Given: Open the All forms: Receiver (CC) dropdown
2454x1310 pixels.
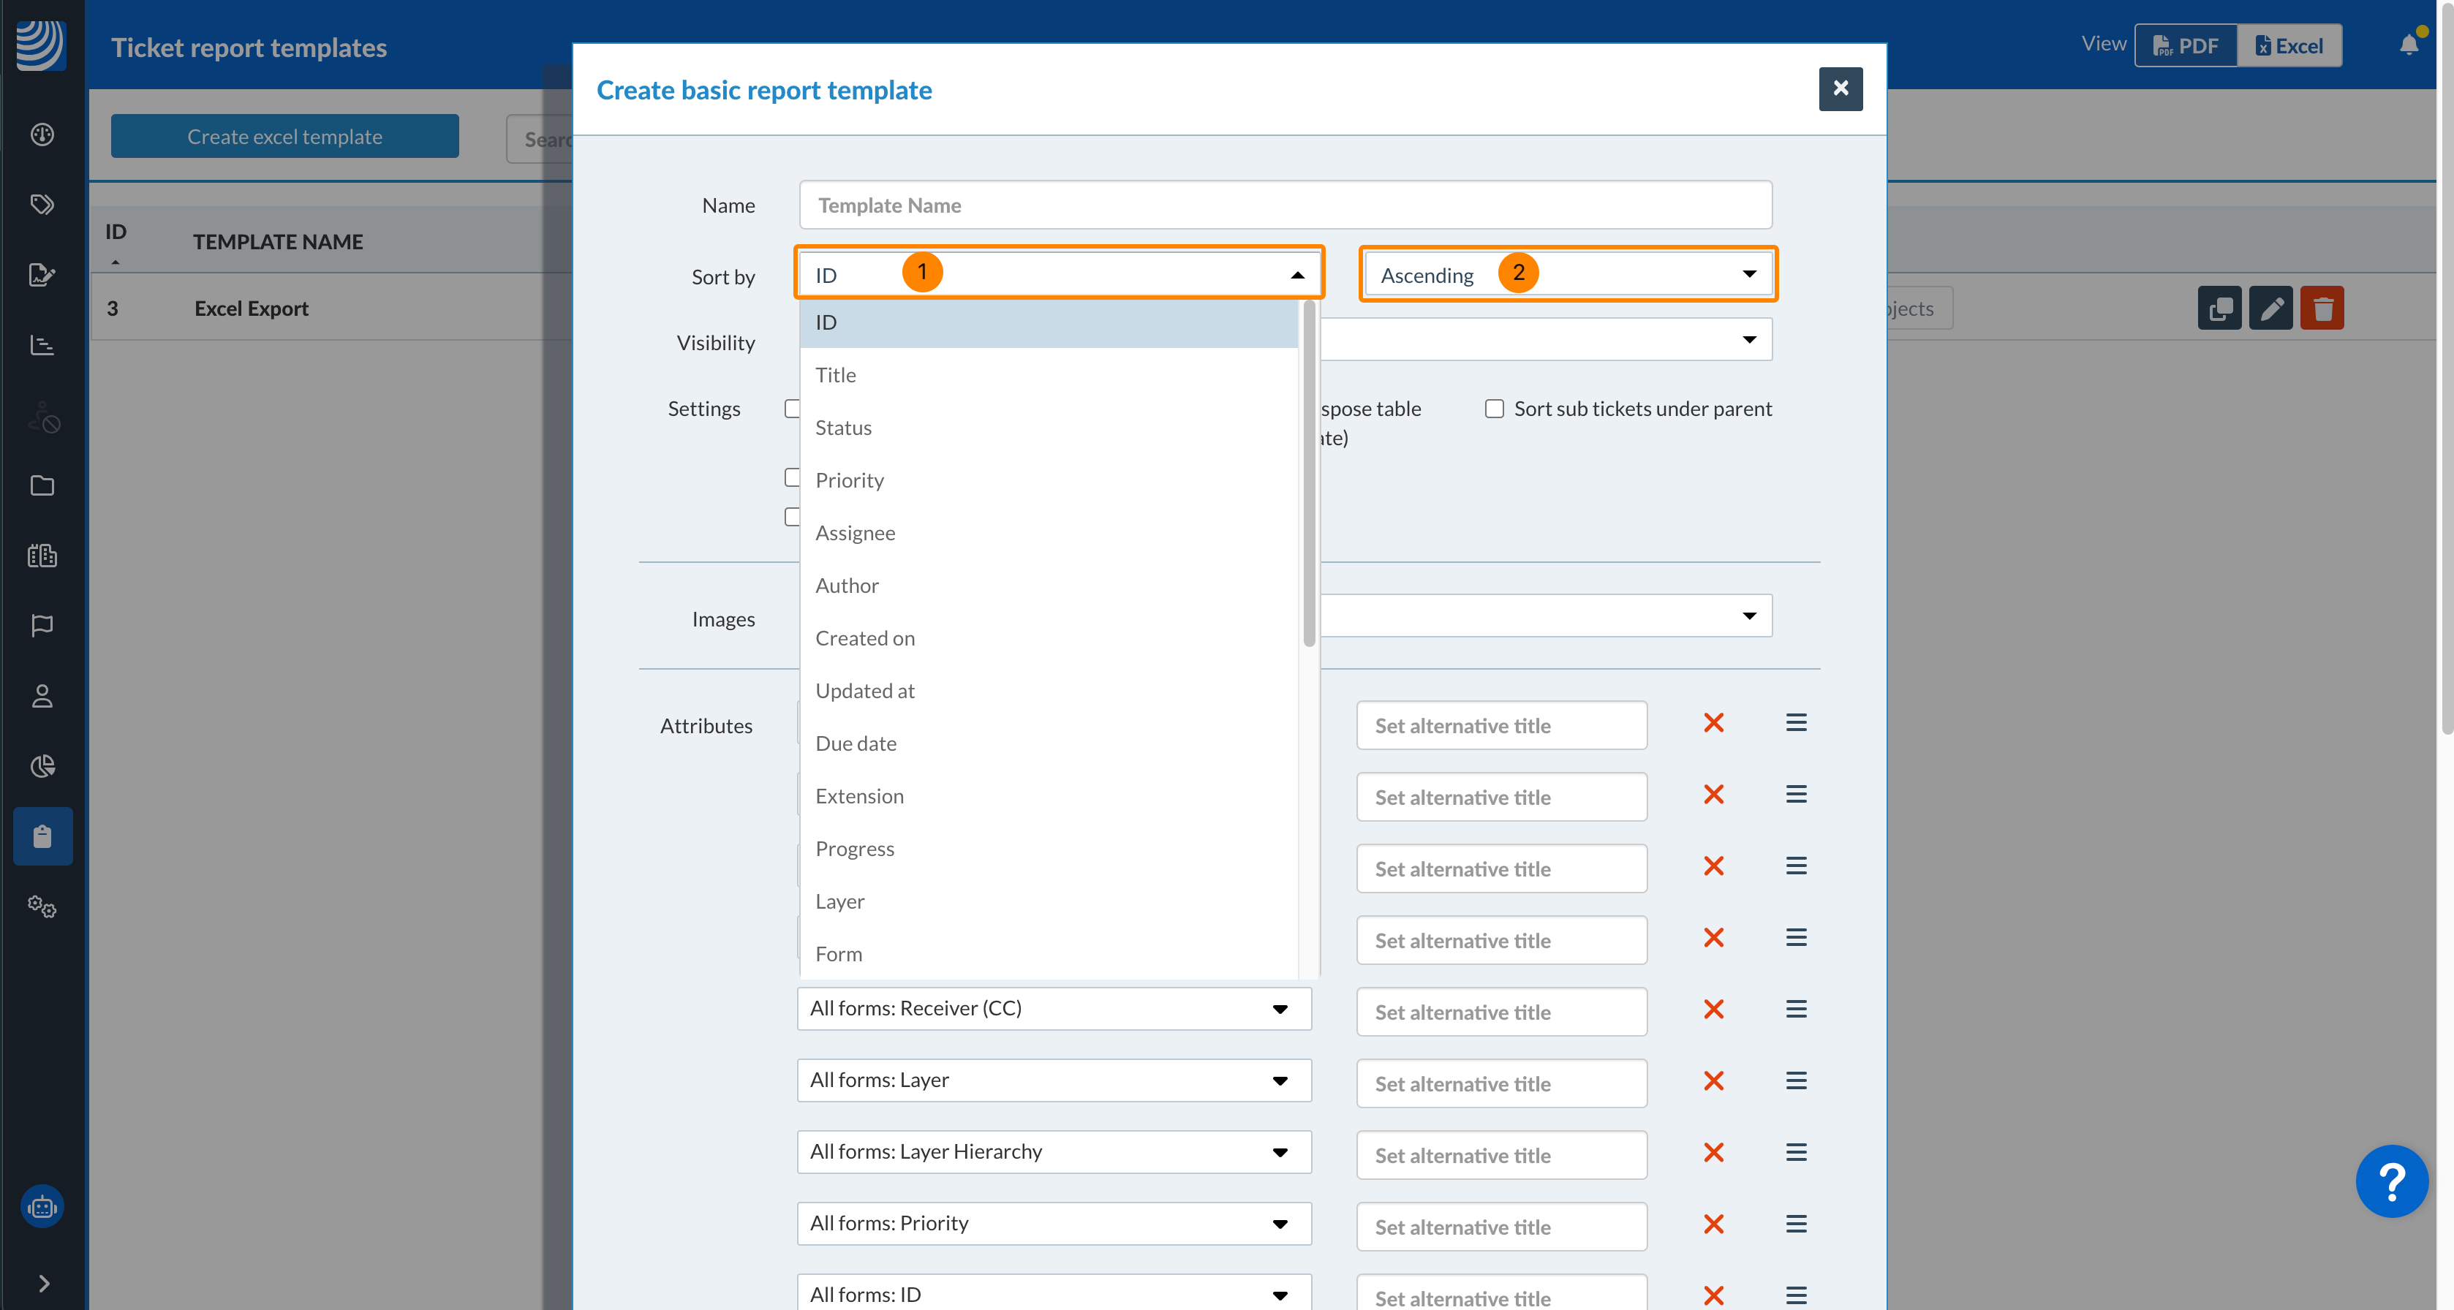Looking at the screenshot, I should pyautogui.click(x=1054, y=1008).
